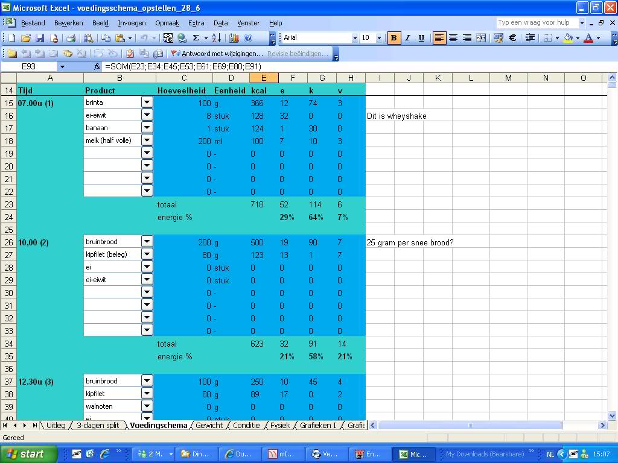Click the Windows start button

tap(29, 454)
